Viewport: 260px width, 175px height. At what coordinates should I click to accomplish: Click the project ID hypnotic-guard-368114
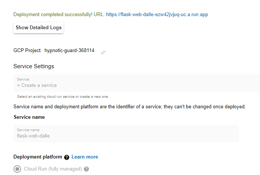click(70, 50)
